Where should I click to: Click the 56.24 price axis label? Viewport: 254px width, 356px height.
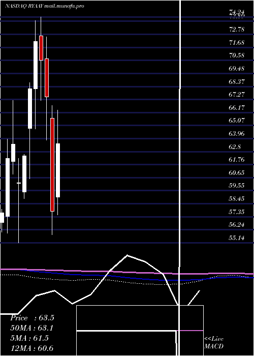pyautogui.click(x=237, y=225)
